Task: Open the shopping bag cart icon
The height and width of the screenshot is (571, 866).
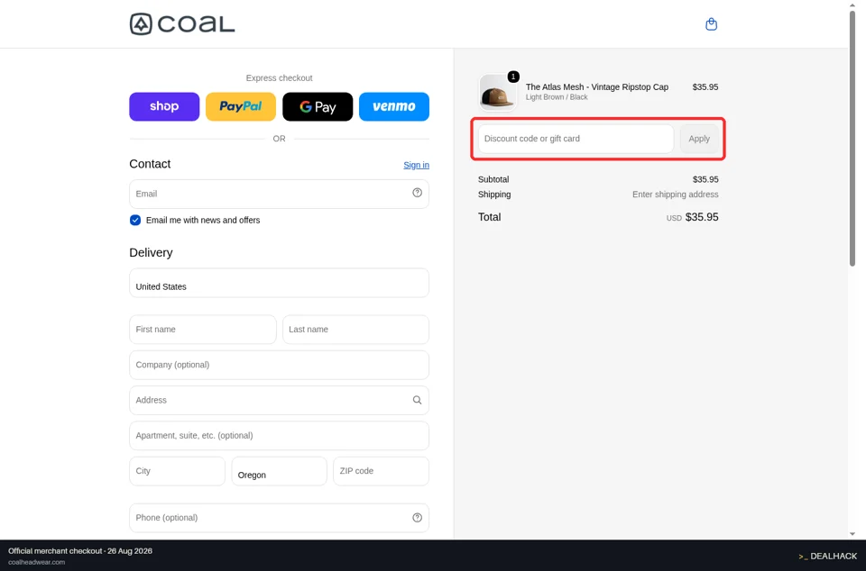Action: [x=712, y=24]
